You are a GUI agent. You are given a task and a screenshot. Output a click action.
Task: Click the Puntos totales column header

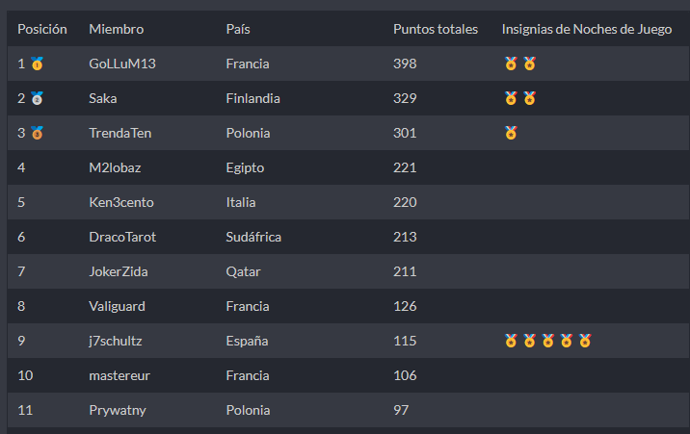click(435, 29)
